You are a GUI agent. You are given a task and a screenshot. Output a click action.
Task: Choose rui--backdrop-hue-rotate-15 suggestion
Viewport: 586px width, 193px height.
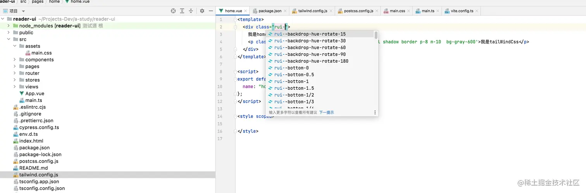tap(320, 34)
